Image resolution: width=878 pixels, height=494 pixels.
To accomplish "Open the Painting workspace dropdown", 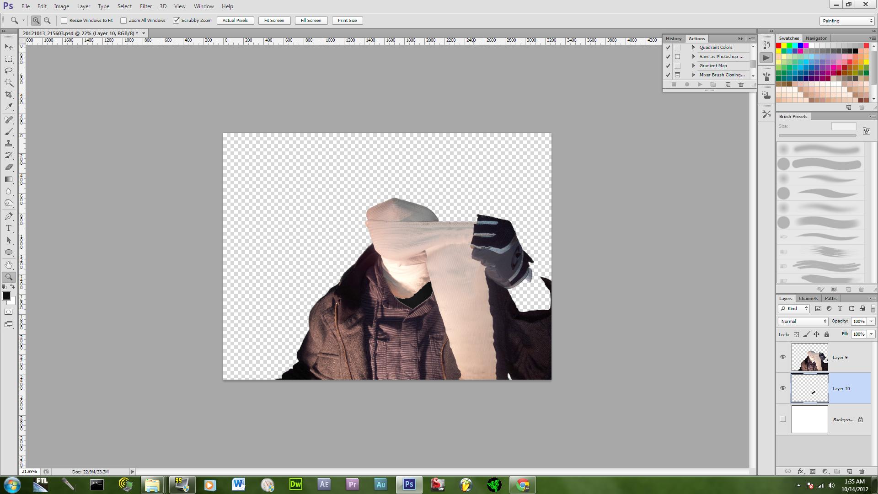I will point(846,21).
